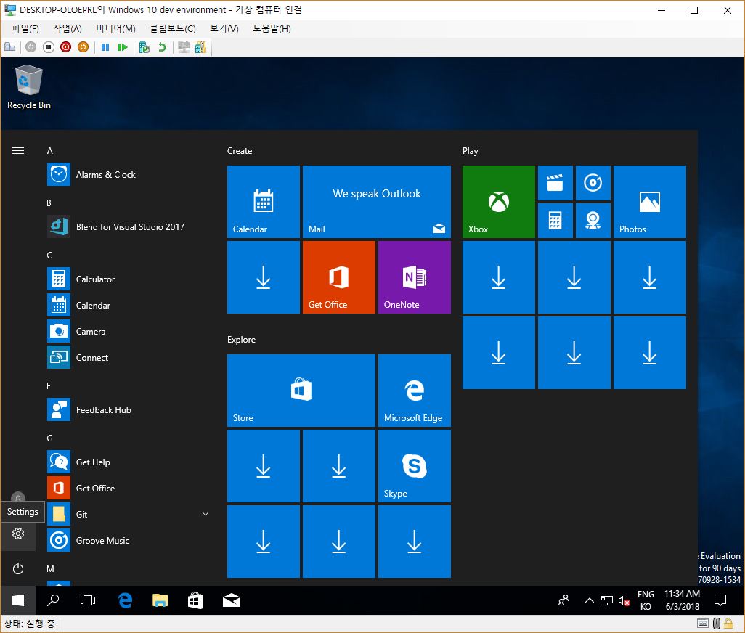The height and width of the screenshot is (633, 745).
Task: Open the 보기(V) menu
Action: tap(224, 28)
